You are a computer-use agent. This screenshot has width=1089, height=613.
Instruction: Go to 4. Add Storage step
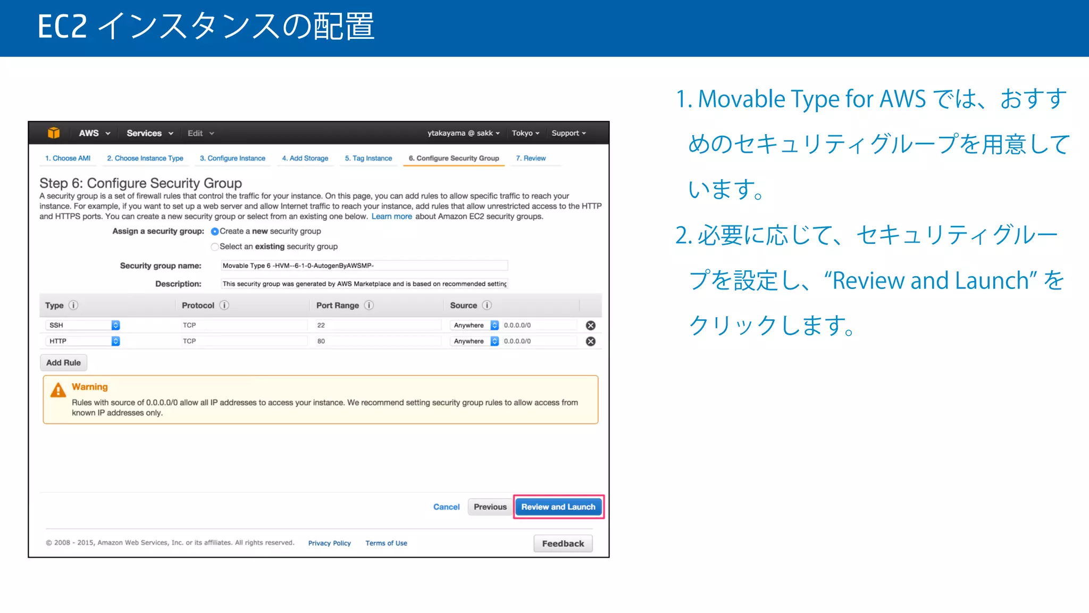(305, 159)
